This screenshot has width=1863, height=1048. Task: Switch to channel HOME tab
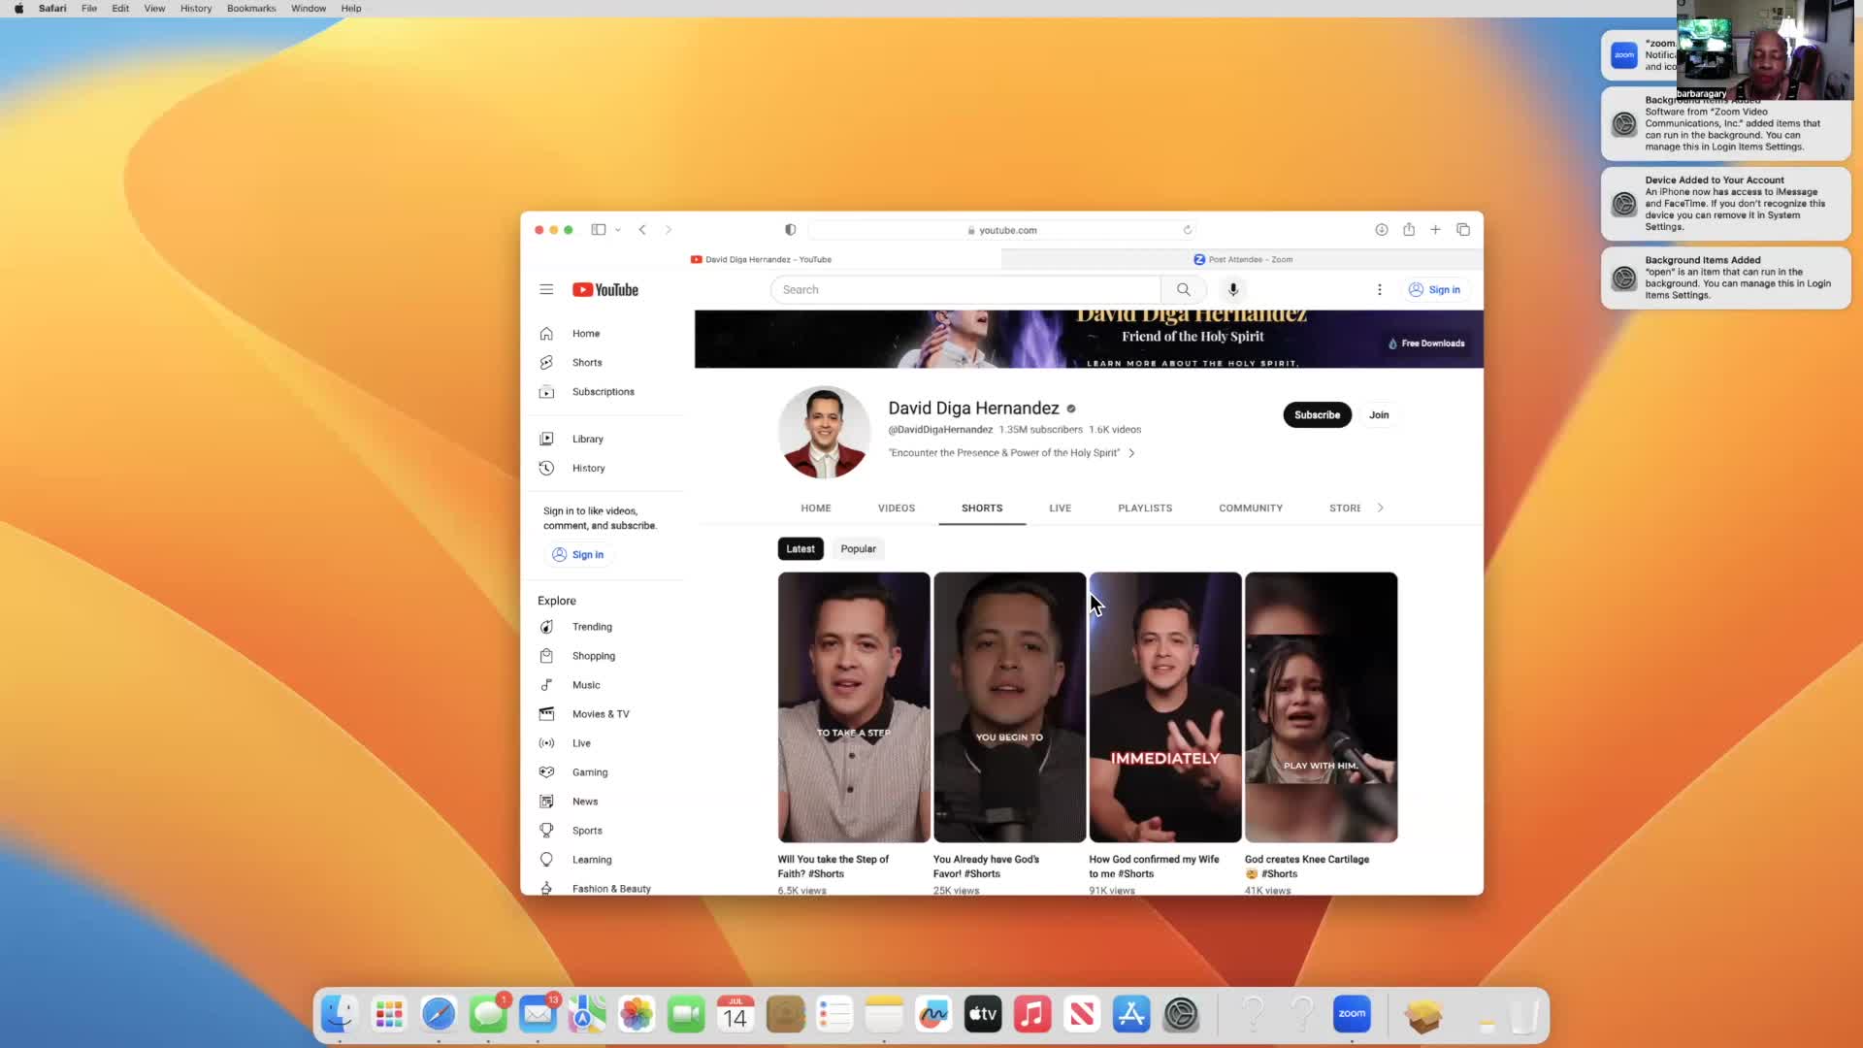tap(816, 508)
